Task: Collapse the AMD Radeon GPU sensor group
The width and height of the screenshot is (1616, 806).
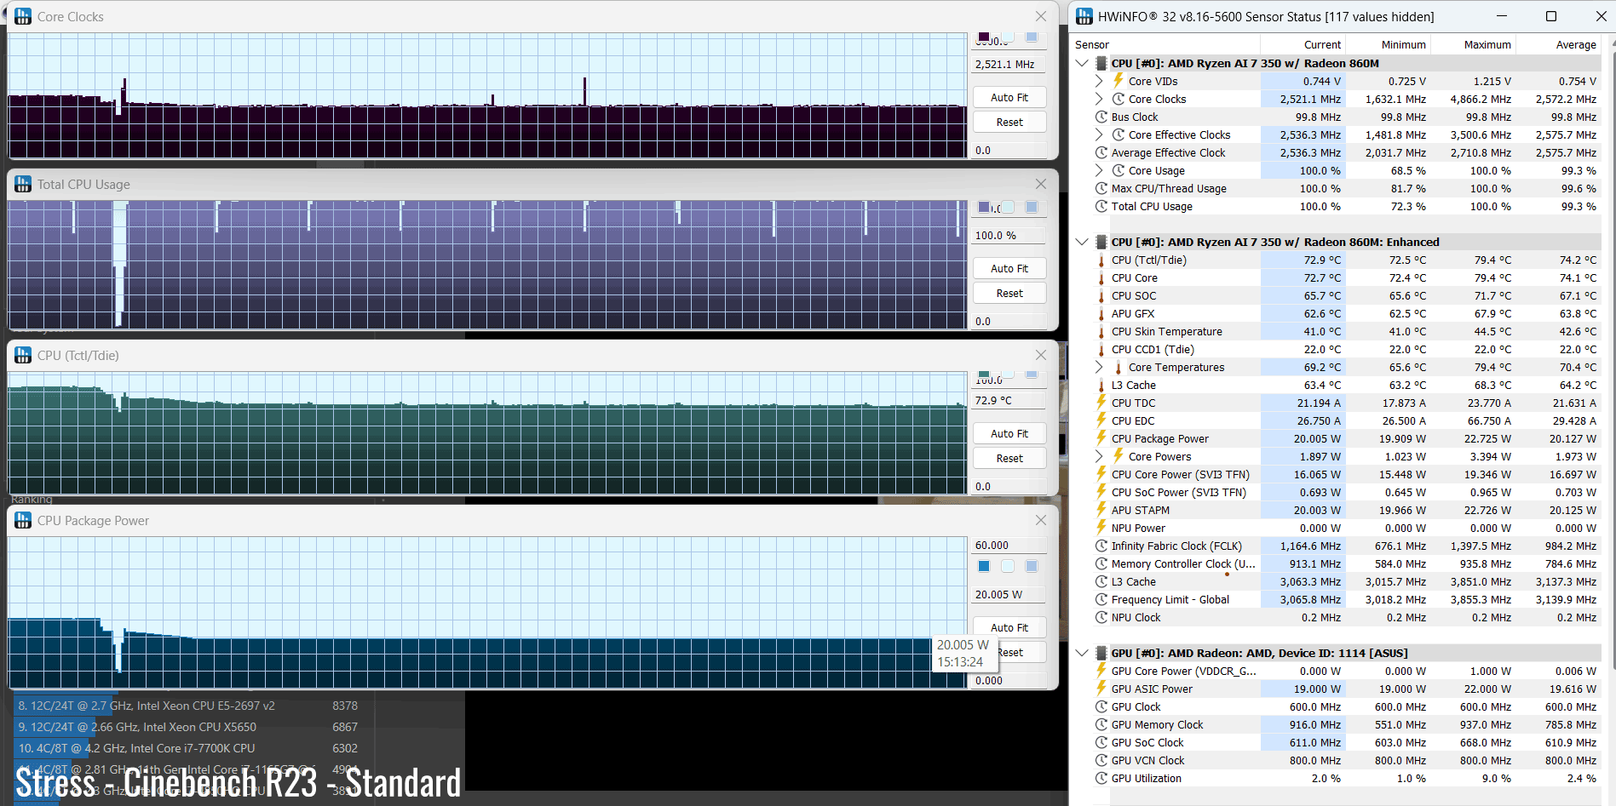Action: [1082, 653]
